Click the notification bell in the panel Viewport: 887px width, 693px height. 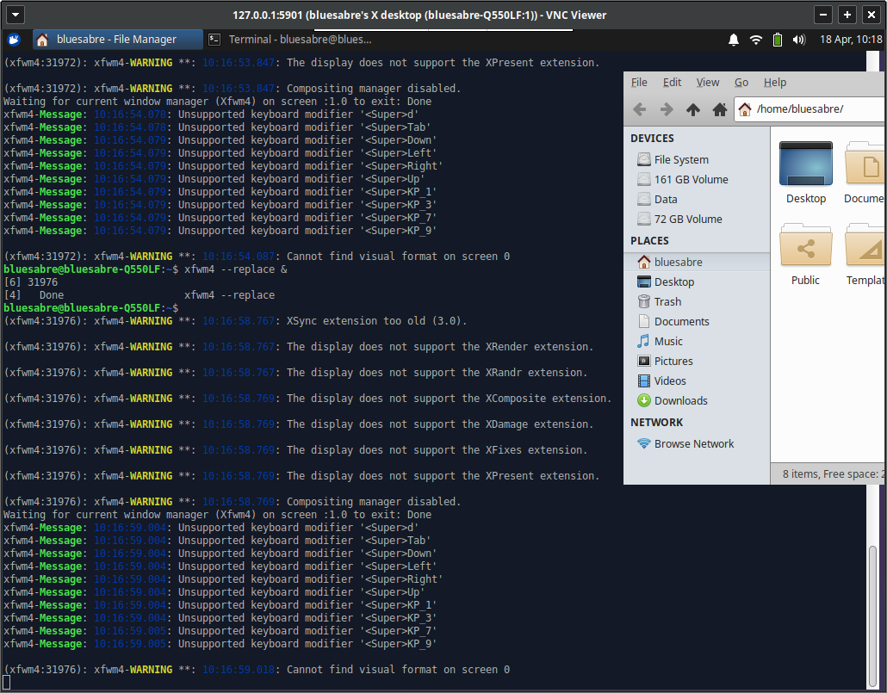(734, 40)
